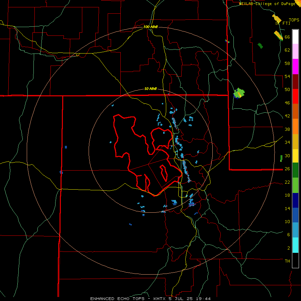The width and height of the screenshot is (301, 301).
Task: Click legend value '14'
Action: click(287, 208)
